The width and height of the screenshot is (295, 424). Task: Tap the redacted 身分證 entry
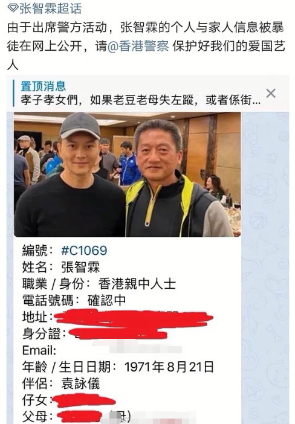coord(95,333)
